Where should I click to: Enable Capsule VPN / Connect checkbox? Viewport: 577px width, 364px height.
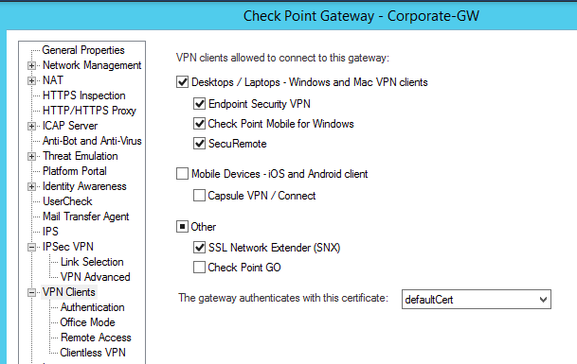(x=199, y=196)
